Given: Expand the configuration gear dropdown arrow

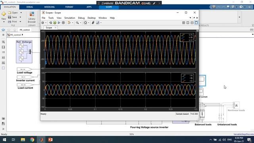Looking at the screenshot, I should tap(46, 23).
